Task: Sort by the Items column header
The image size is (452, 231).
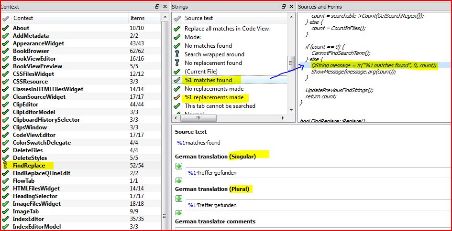Action: pyautogui.click(x=144, y=18)
